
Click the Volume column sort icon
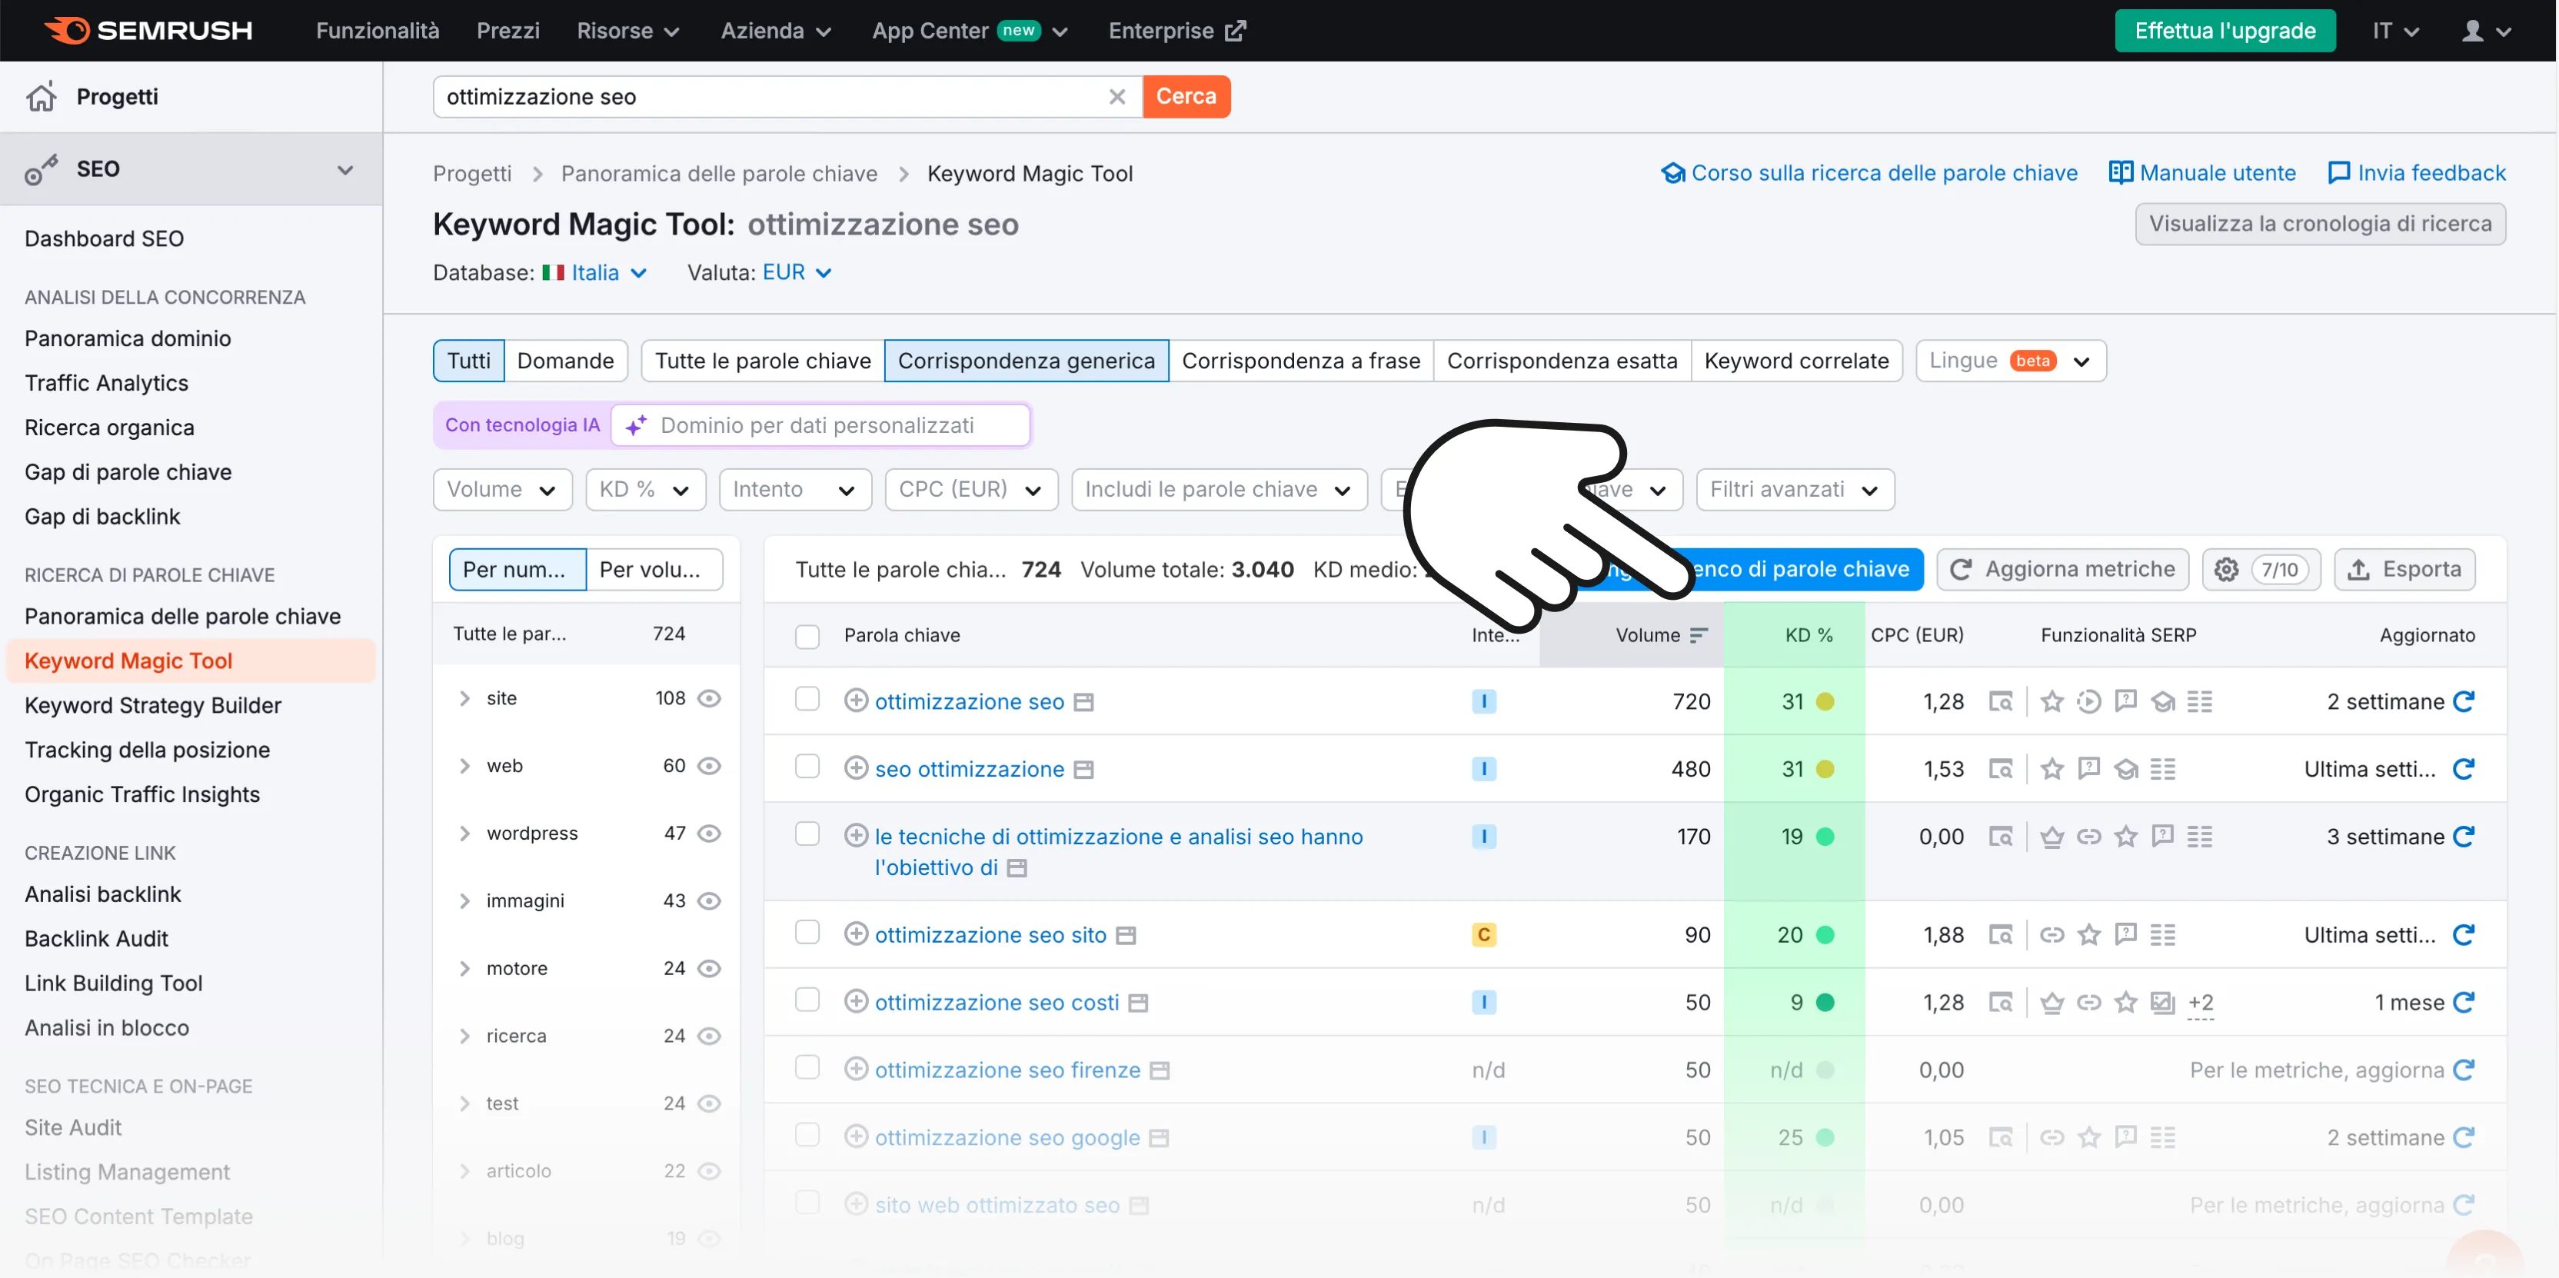click(1699, 635)
